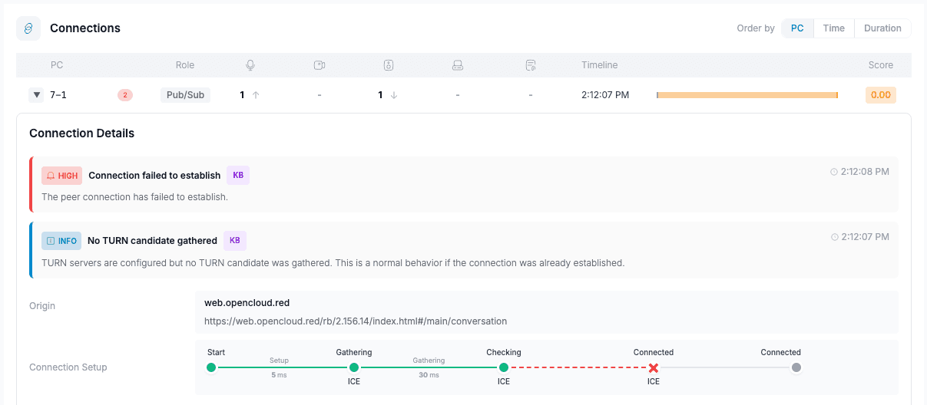The width and height of the screenshot is (927, 405).
Task: Open KB for Connection failed to establish
Action: pos(238,176)
